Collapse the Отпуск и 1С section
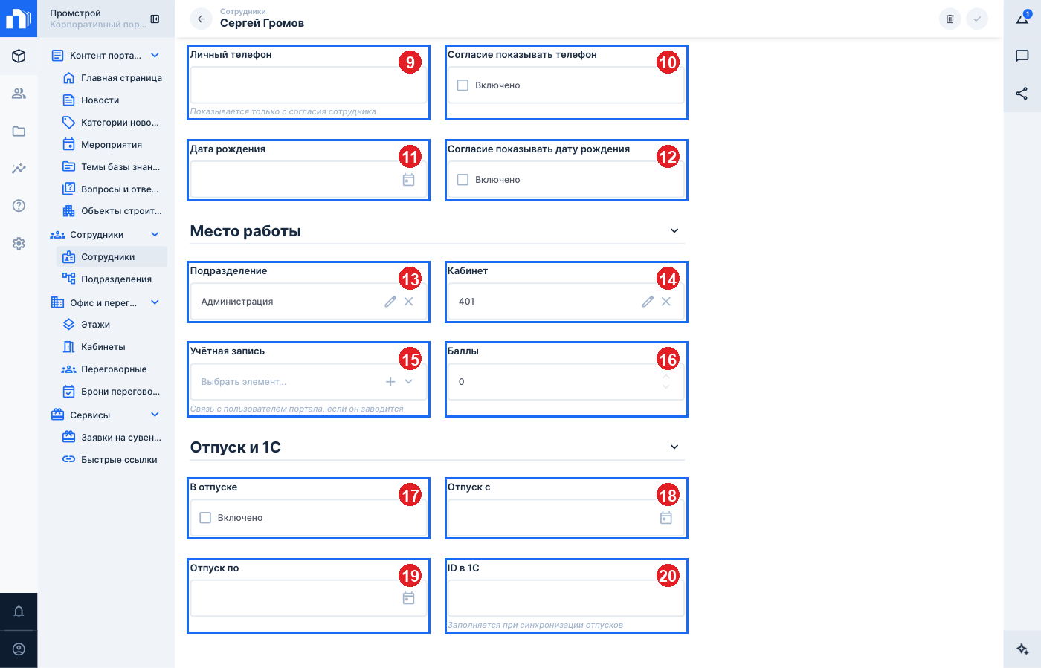This screenshot has width=1041, height=668. tap(674, 447)
